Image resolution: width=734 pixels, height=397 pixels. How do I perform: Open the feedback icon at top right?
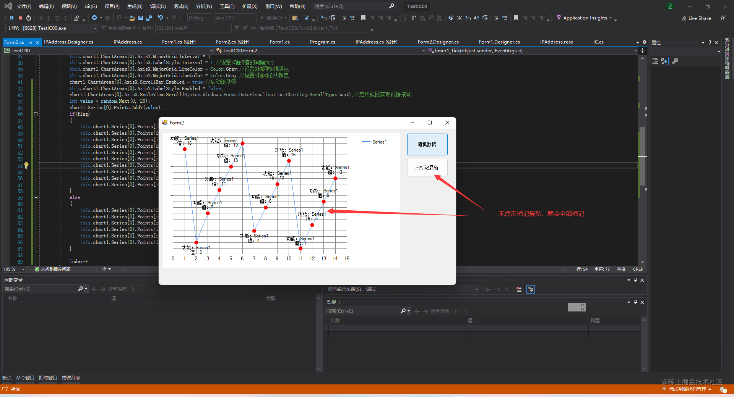(723, 18)
